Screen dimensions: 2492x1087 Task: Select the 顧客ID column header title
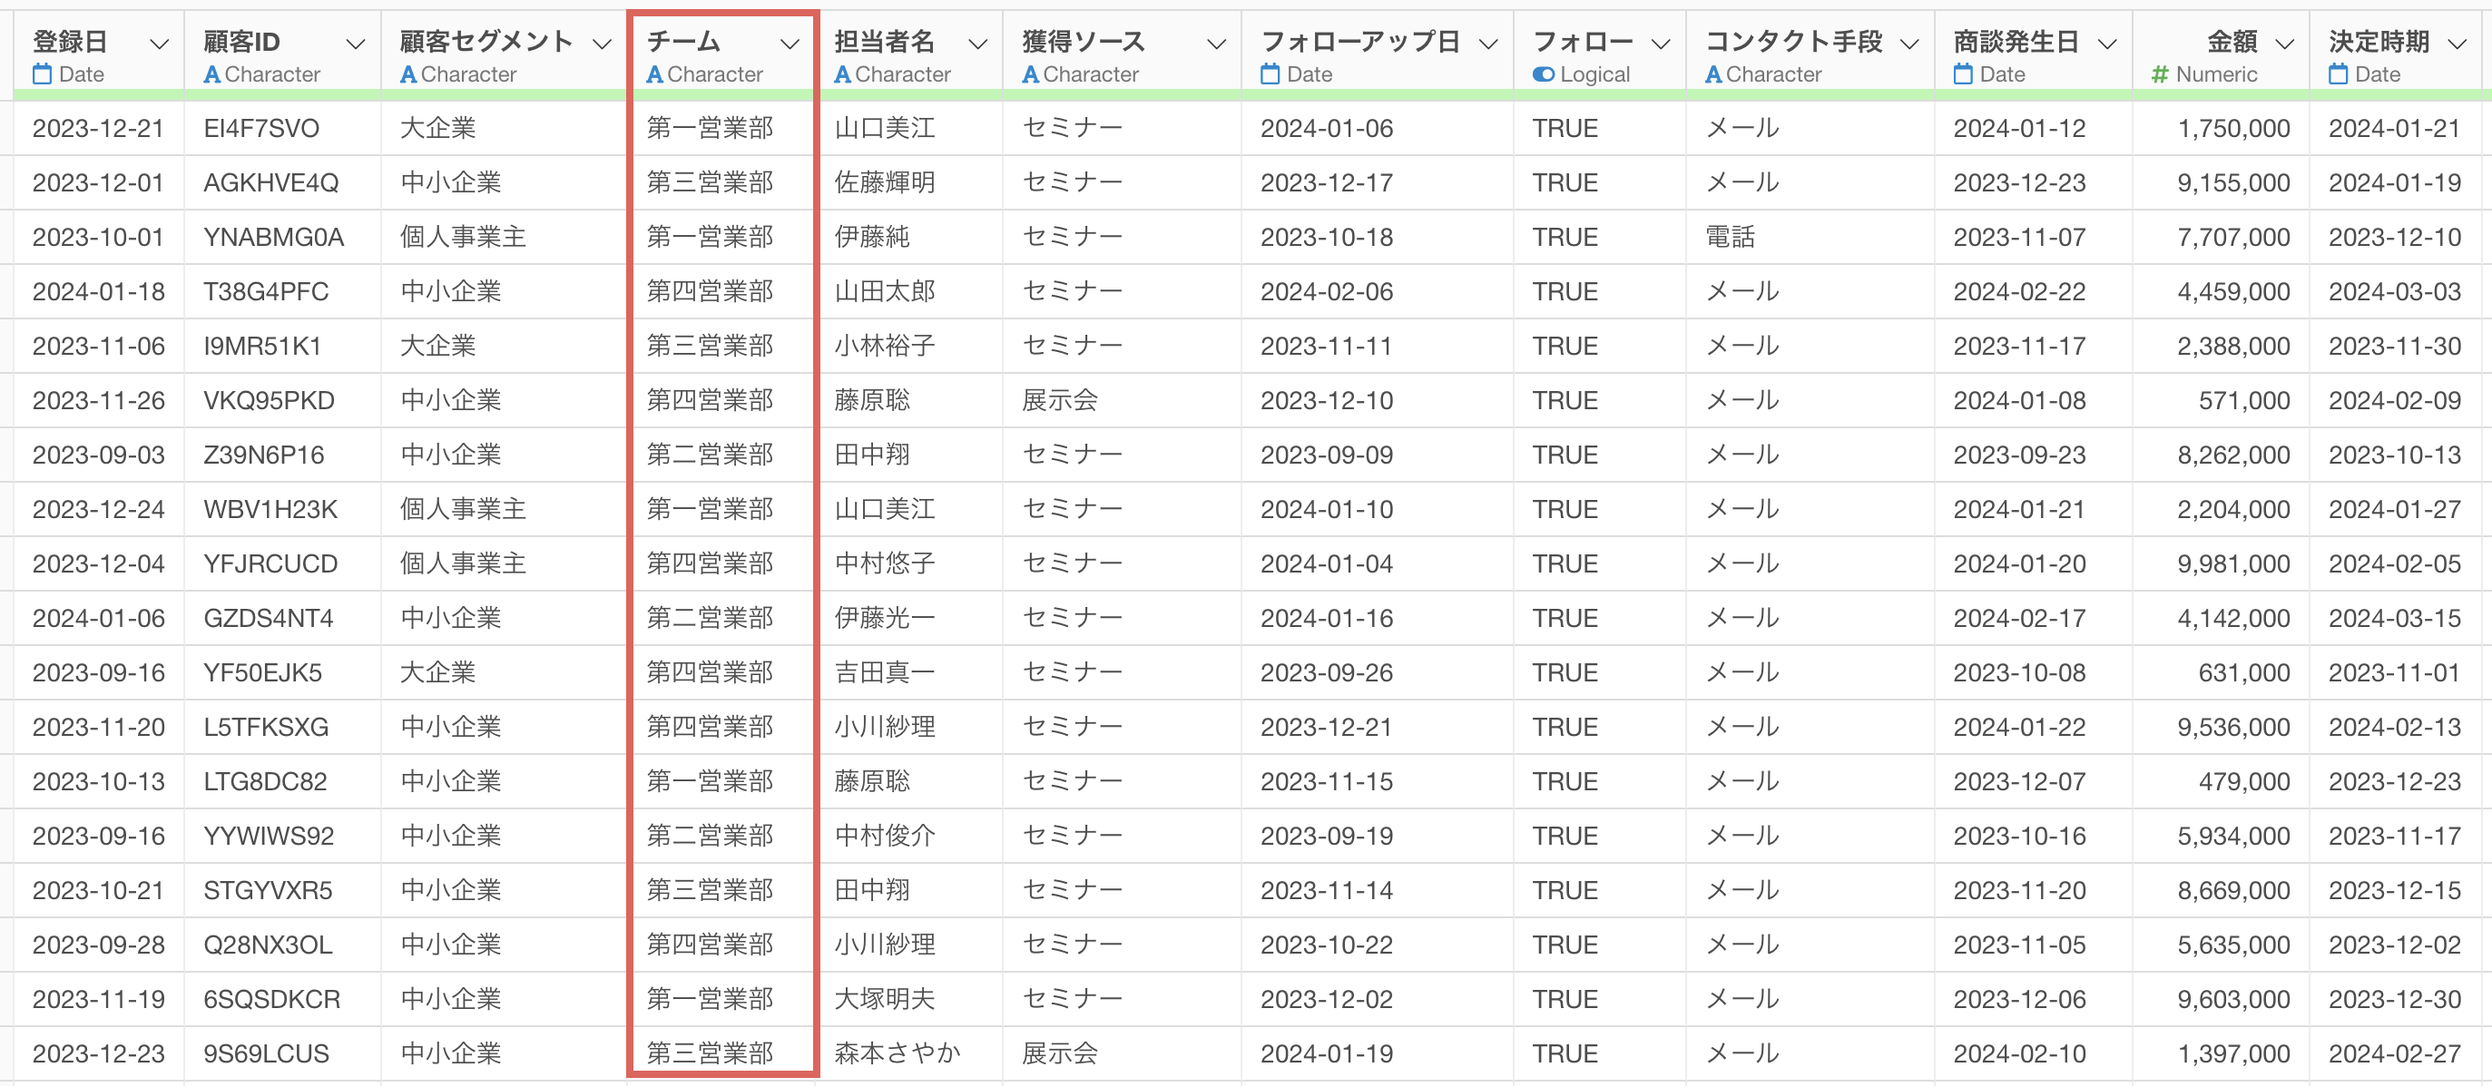coord(241,42)
